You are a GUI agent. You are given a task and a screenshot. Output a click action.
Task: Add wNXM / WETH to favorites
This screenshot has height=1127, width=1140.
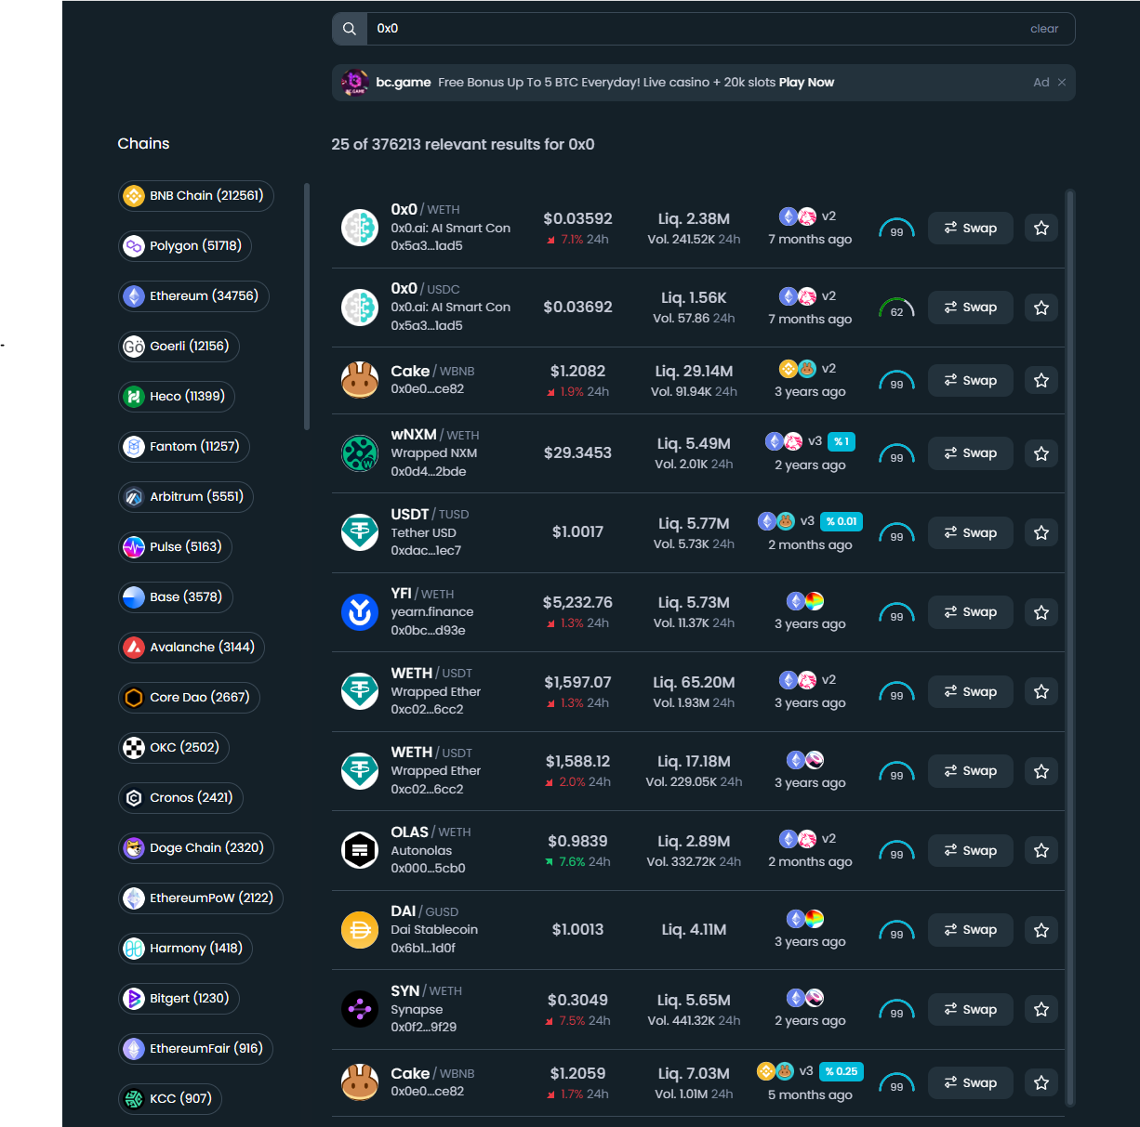coord(1041,453)
